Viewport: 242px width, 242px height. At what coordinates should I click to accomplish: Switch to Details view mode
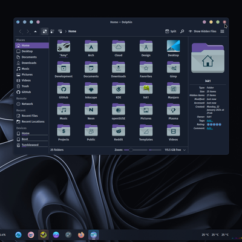tap(60, 31)
